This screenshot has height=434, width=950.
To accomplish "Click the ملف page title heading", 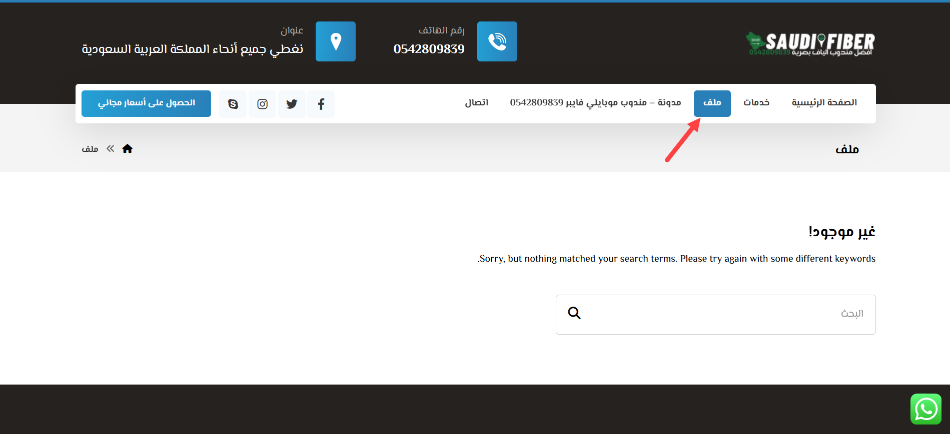I will click(x=847, y=149).
